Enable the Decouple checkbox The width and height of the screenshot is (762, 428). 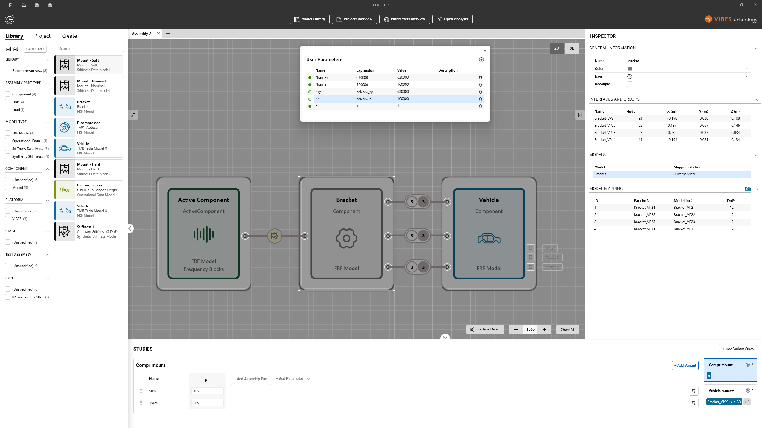tap(629, 84)
